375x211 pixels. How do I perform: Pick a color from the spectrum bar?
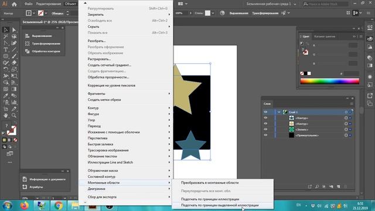(330, 81)
